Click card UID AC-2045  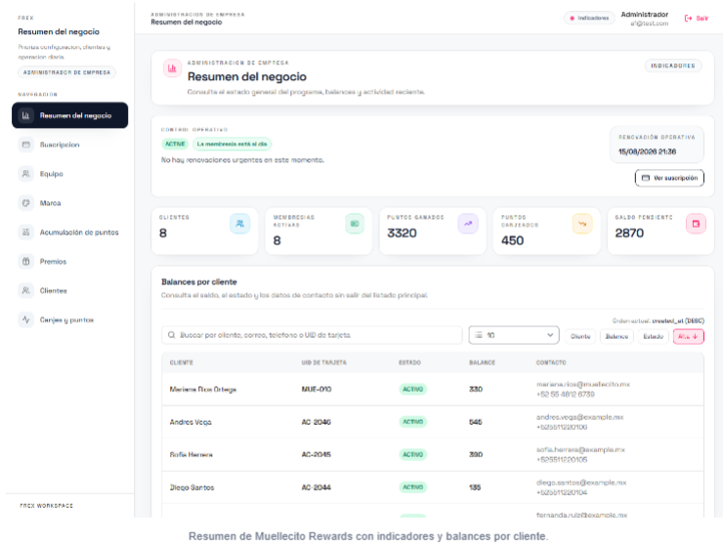point(316,455)
